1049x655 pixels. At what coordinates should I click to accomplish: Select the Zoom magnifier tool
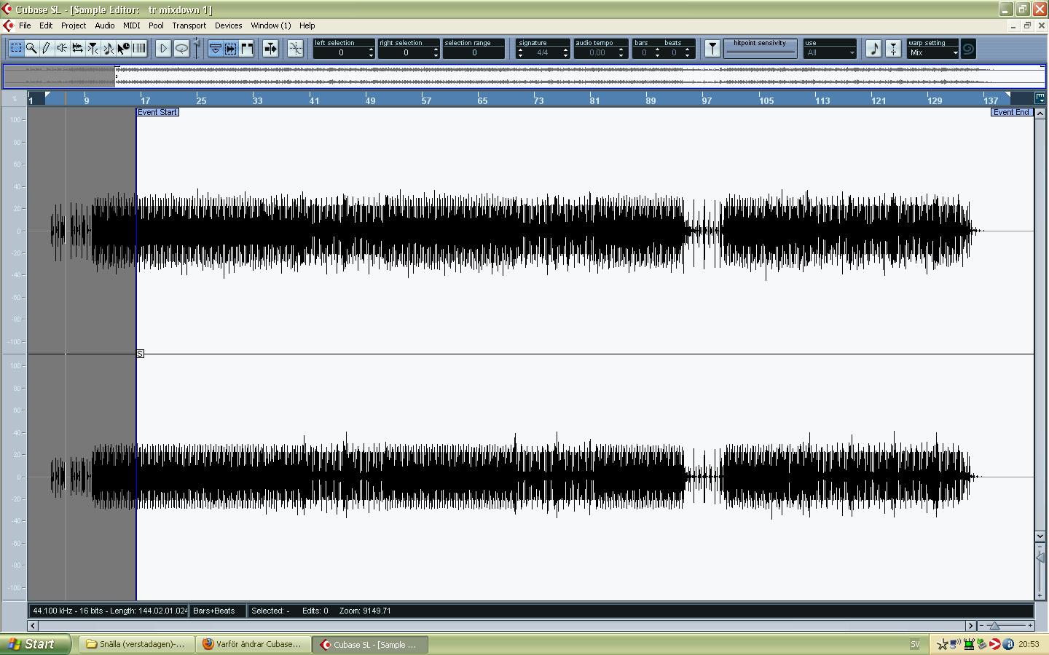coord(31,49)
